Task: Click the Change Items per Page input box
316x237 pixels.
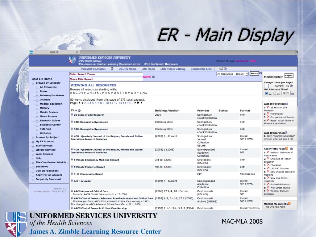Action: [266, 86]
